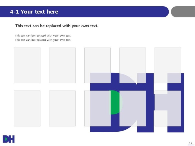Select the fourth placeholder box in the bottom row
The image size is (195, 146).
(x=132, y=108)
